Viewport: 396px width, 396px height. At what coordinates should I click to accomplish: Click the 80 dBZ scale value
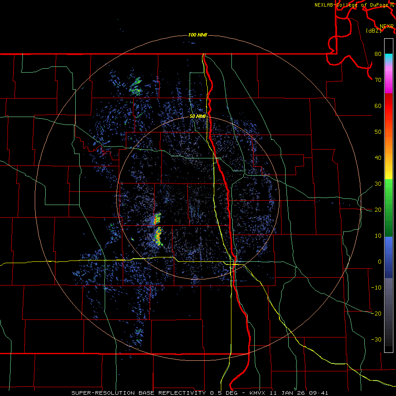click(x=378, y=54)
